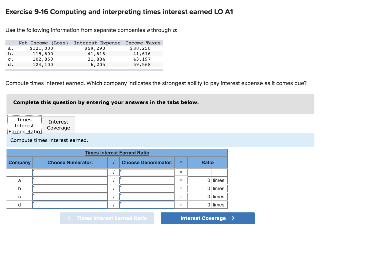The width and height of the screenshot is (380, 259).
Task: Open the numerator dropdown for company d
Action: tap(70, 204)
